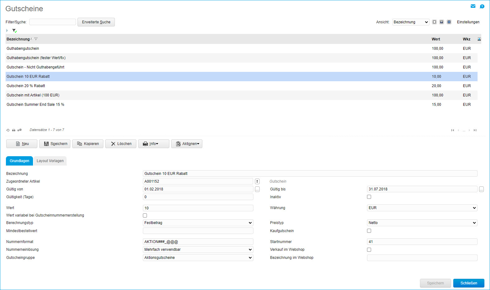
Task: Click the Nummernformat input field
Action: coord(198,242)
